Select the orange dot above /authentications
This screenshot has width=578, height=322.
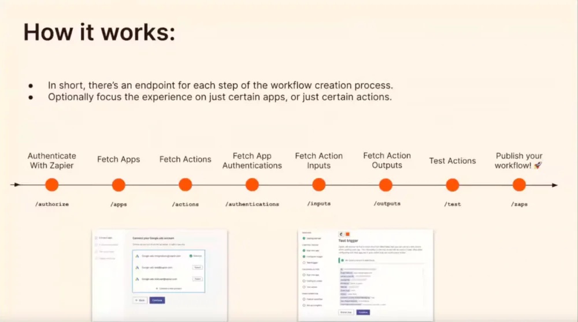click(252, 185)
